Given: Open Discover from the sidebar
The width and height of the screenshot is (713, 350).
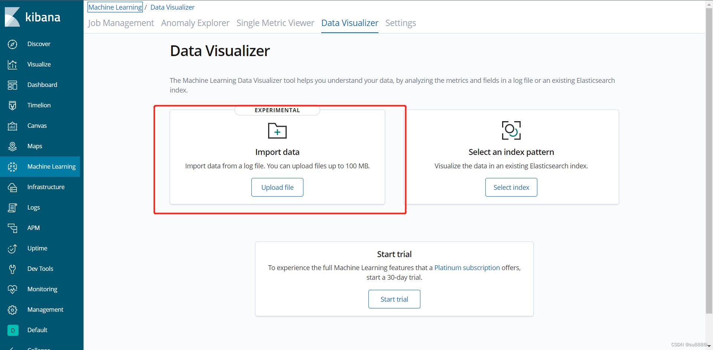Looking at the screenshot, I should pyautogui.click(x=39, y=44).
